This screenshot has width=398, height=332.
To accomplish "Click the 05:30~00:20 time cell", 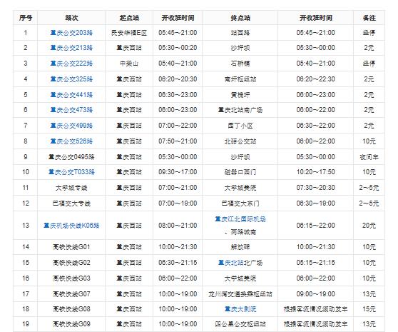I will pyautogui.click(x=178, y=48).
